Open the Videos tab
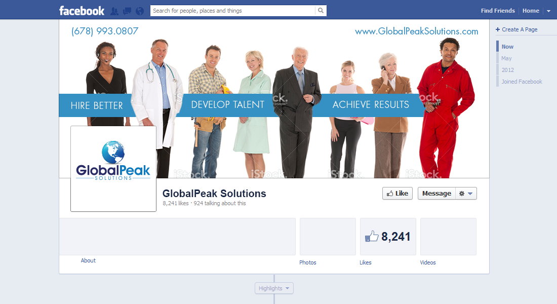Screen dimensions: 557x304 tap(428, 262)
